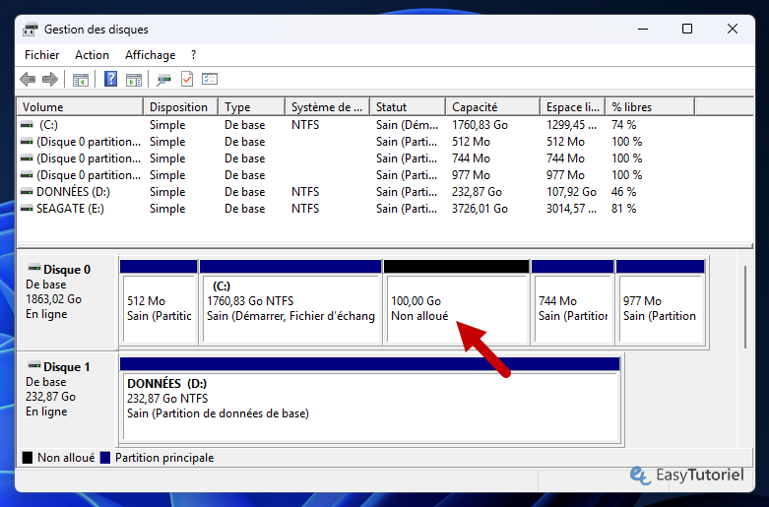Open the Affichage menu
This screenshot has width=769, height=507.
coord(150,55)
